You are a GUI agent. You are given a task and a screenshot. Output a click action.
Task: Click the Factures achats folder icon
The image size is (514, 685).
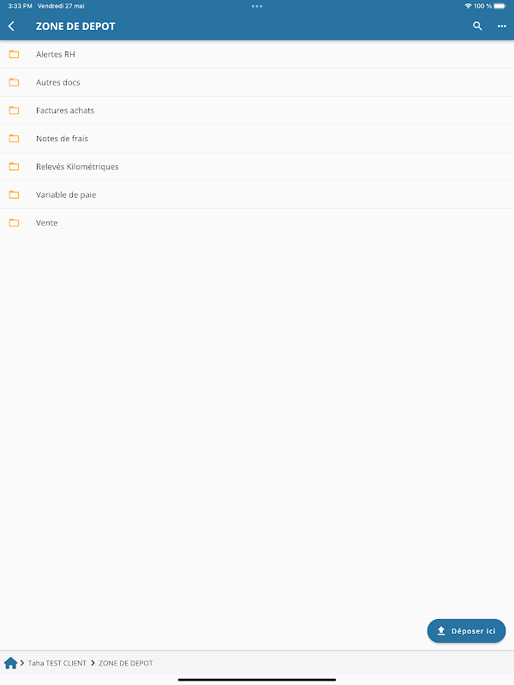(x=14, y=110)
